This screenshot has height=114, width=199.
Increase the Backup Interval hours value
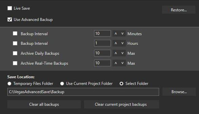click(x=116, y=43)
